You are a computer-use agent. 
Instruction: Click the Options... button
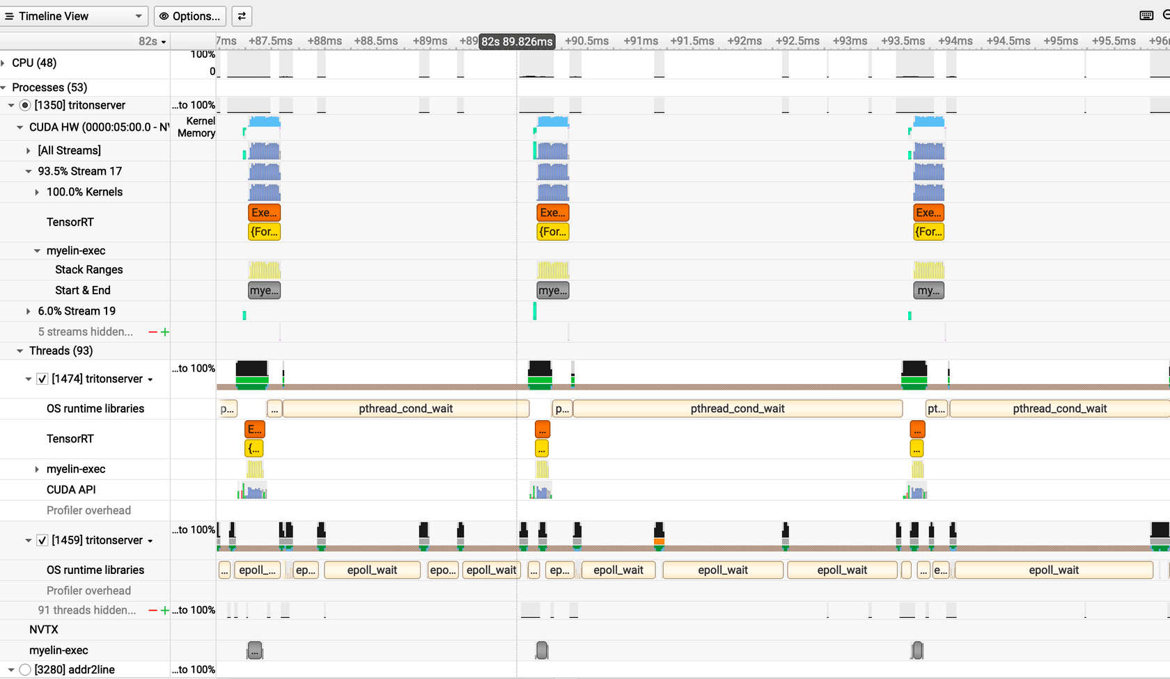point(189,16)
